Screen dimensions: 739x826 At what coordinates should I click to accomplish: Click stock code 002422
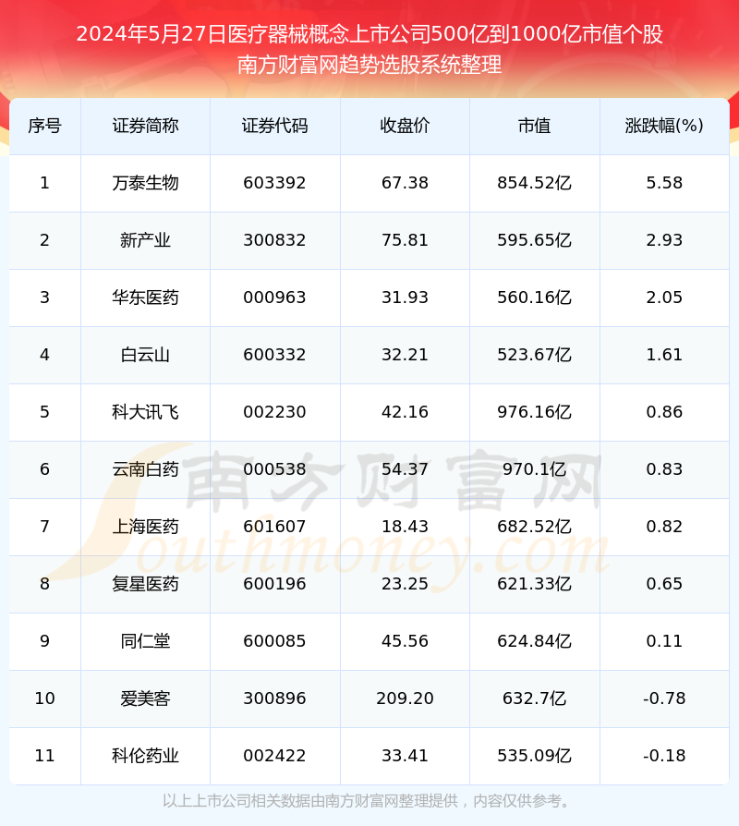(x=274, y=756)
